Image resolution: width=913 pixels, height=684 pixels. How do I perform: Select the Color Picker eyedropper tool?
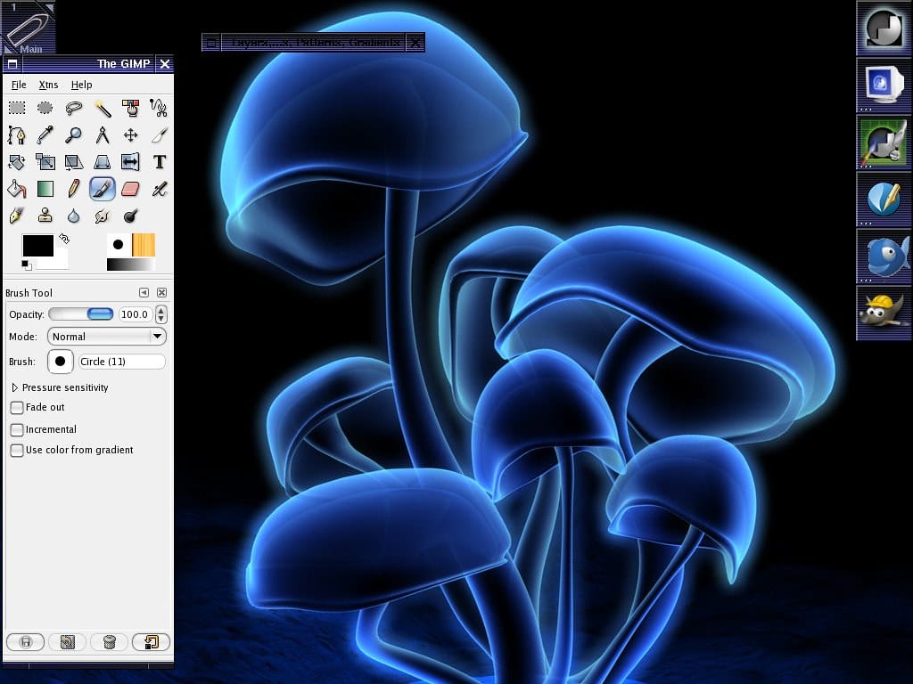[x=45, y=135]
